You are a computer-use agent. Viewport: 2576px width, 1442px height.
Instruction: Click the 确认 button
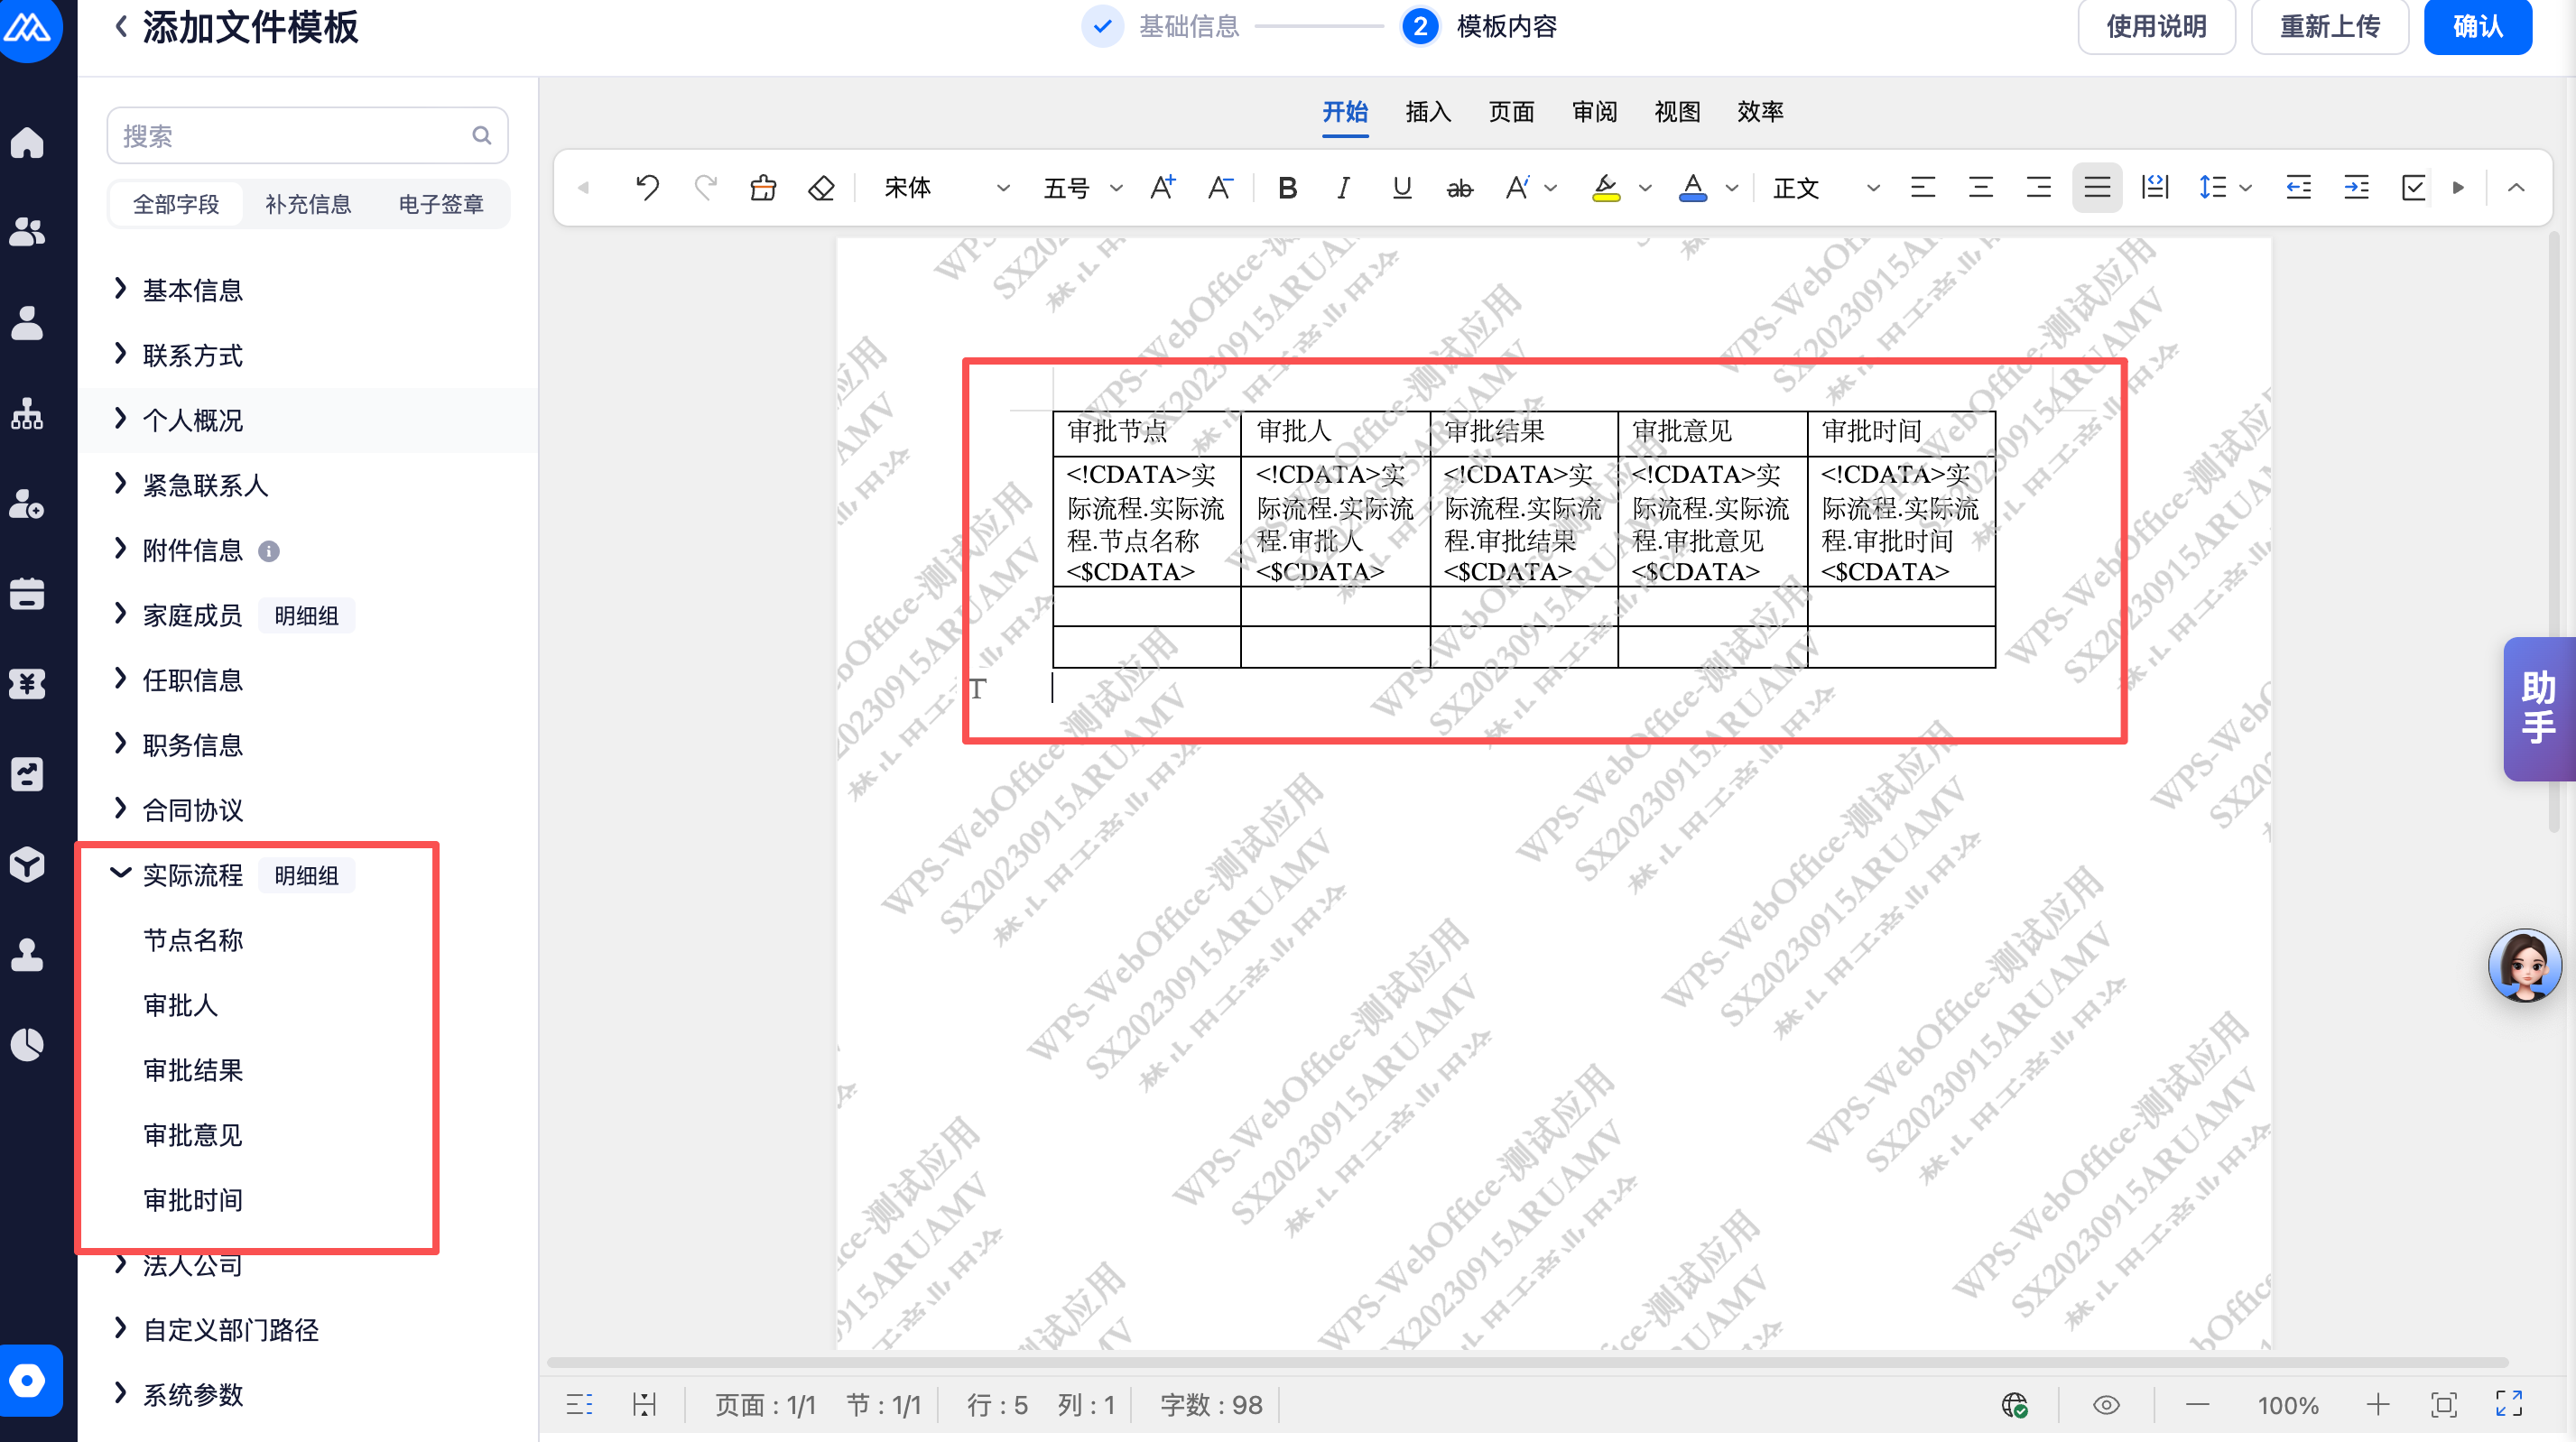2477,27
